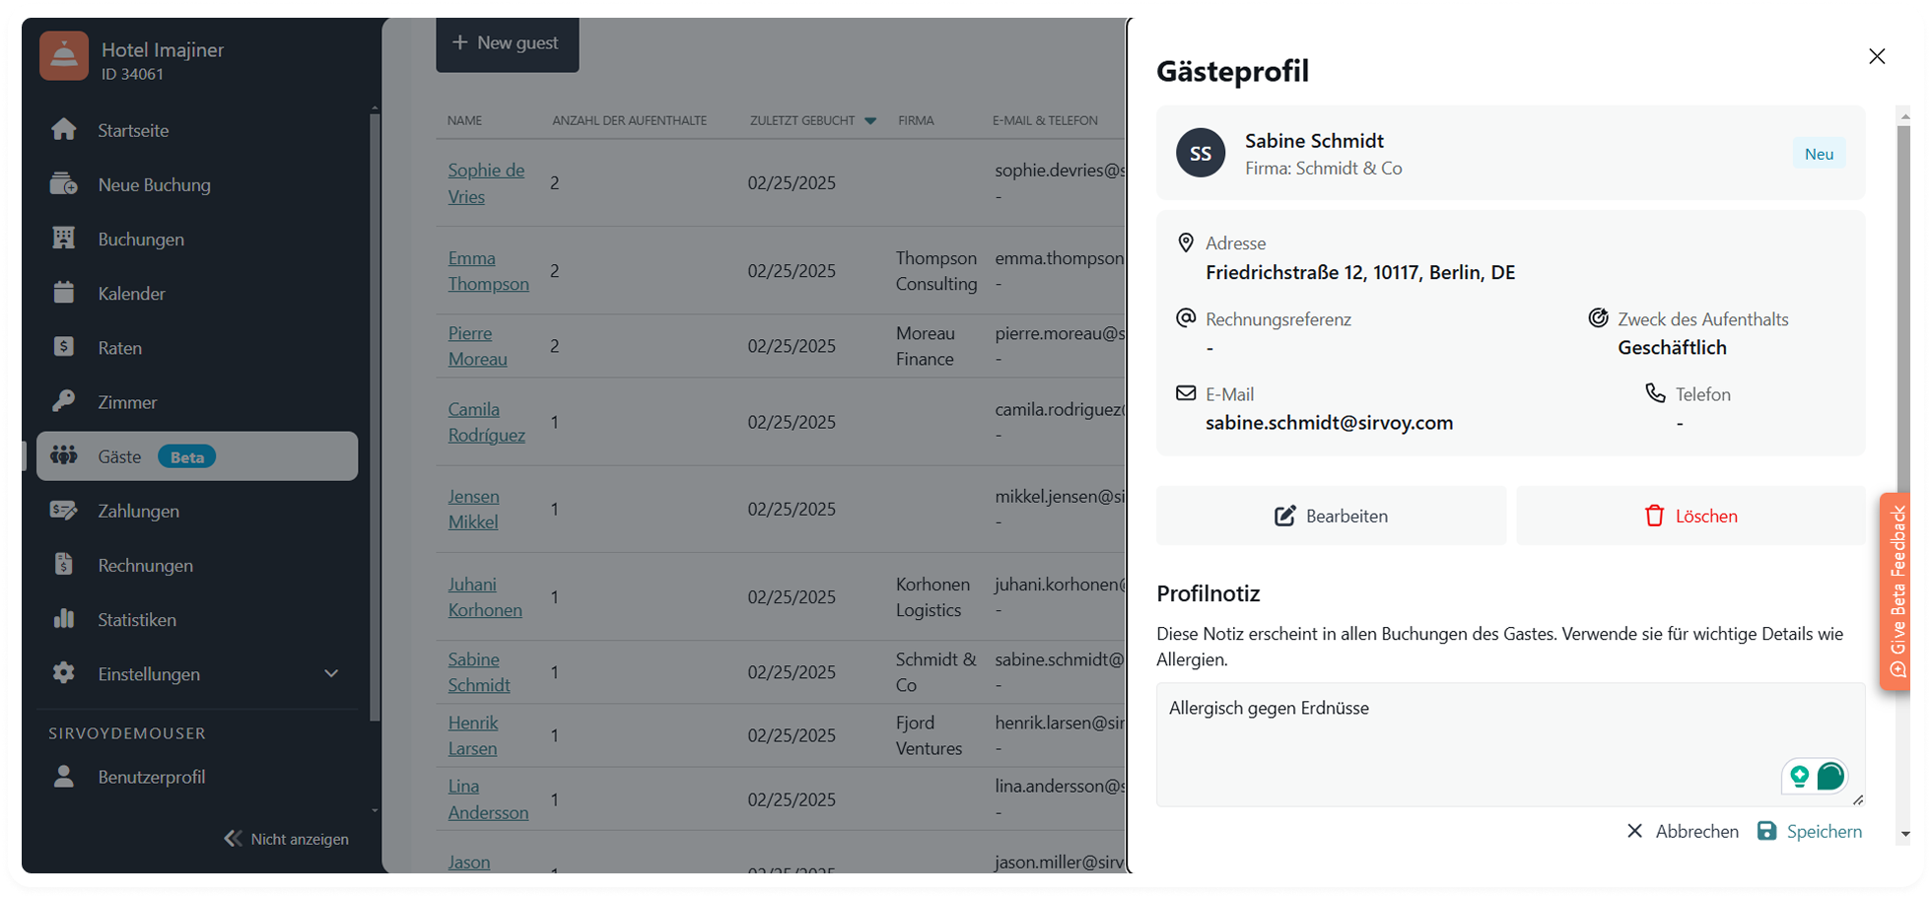Delete guest with Löschen button
The width and height of the screenshot is (1932, 899).
coord(1690,516)
